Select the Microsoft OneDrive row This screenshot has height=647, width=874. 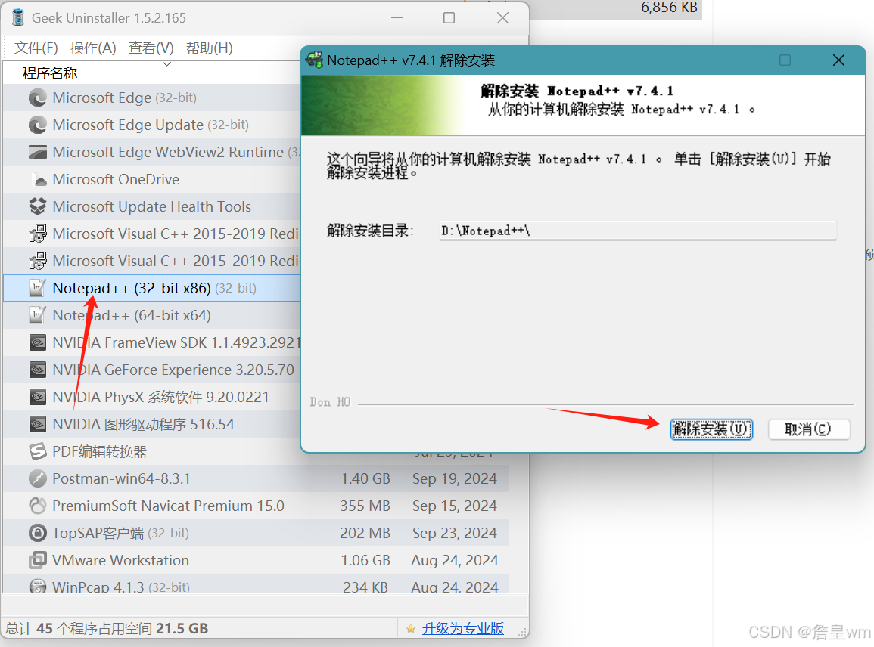(x=151, y=179)
